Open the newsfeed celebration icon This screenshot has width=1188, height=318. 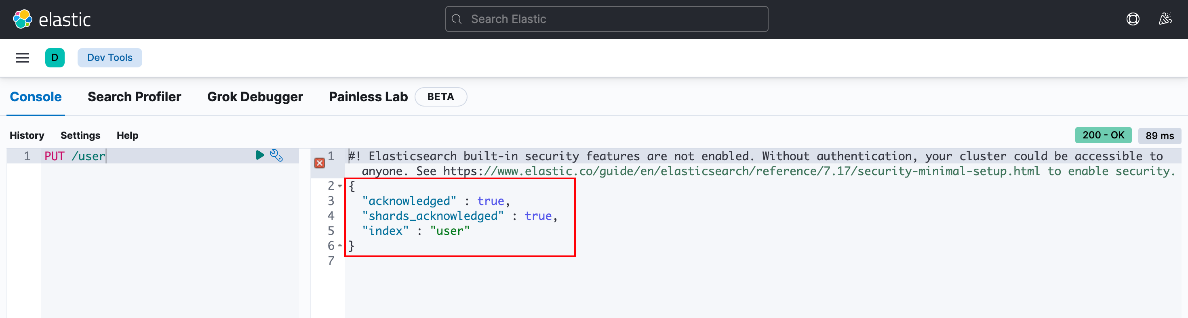pos(1165,19)
